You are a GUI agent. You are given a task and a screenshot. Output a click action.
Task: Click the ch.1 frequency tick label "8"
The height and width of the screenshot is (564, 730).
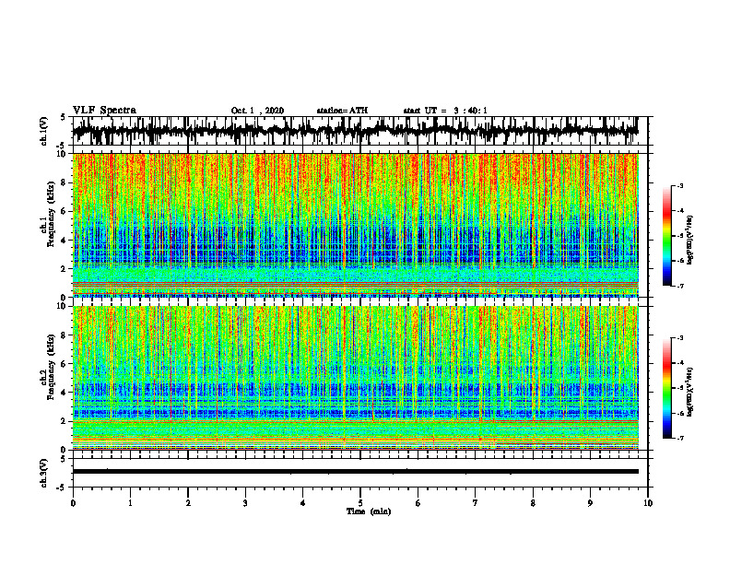pos(65,182)
